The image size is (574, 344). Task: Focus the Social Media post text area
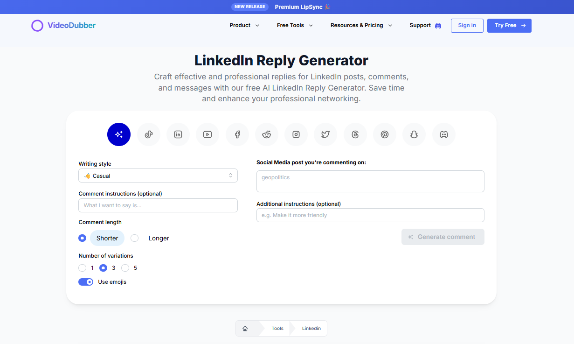370,181
